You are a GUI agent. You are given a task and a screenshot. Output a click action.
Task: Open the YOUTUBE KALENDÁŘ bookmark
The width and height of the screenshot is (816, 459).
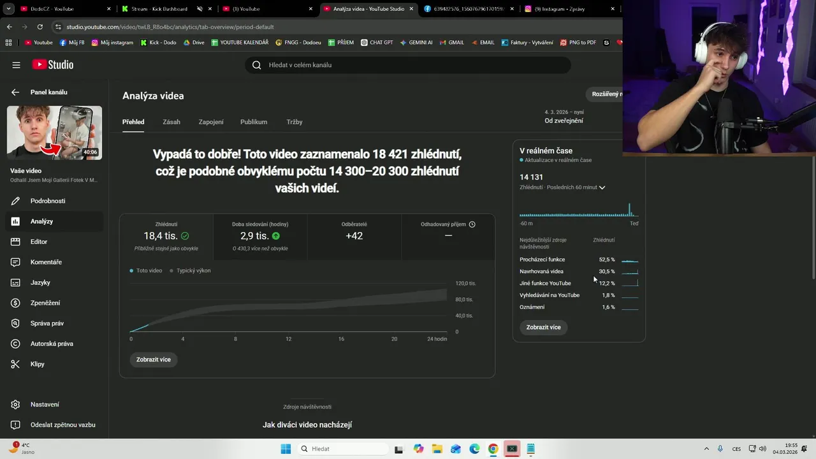pyautogui.click(x=240, y=43)
